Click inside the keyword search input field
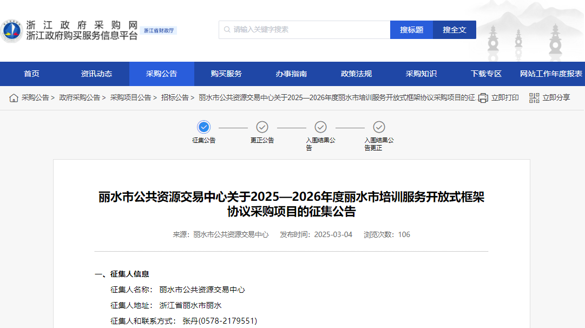585x328 pixels. [x=303, y=30]
